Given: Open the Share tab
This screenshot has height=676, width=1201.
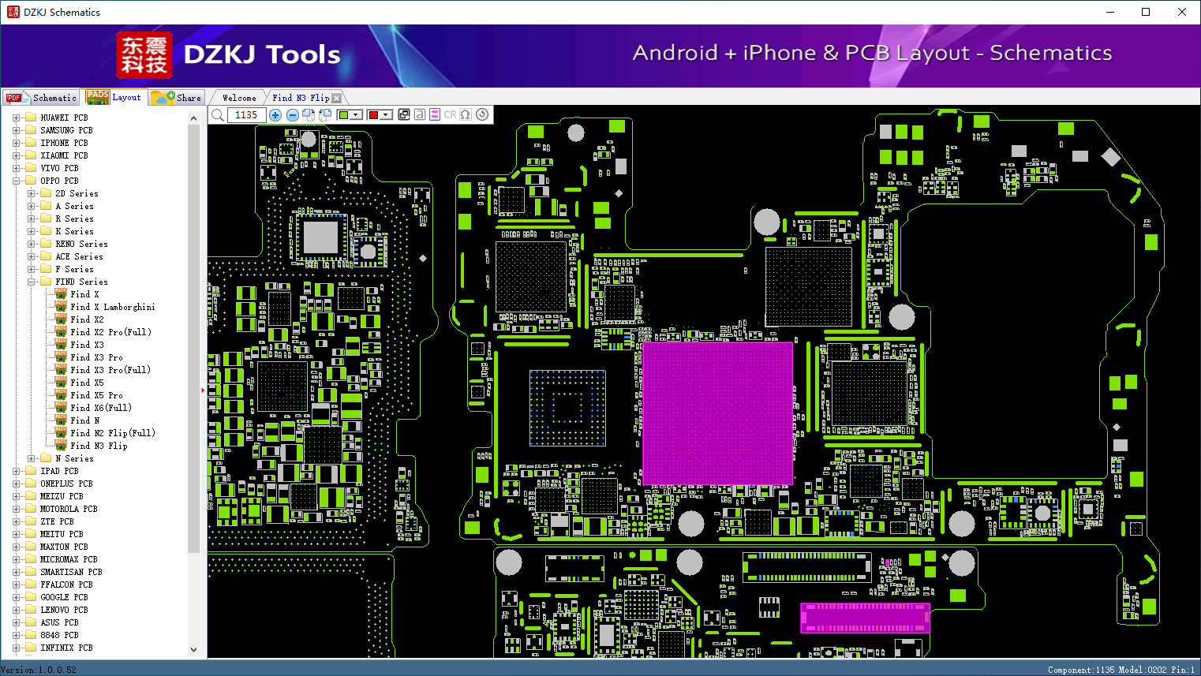Looking at the screenshot, I should click(177, 98).
